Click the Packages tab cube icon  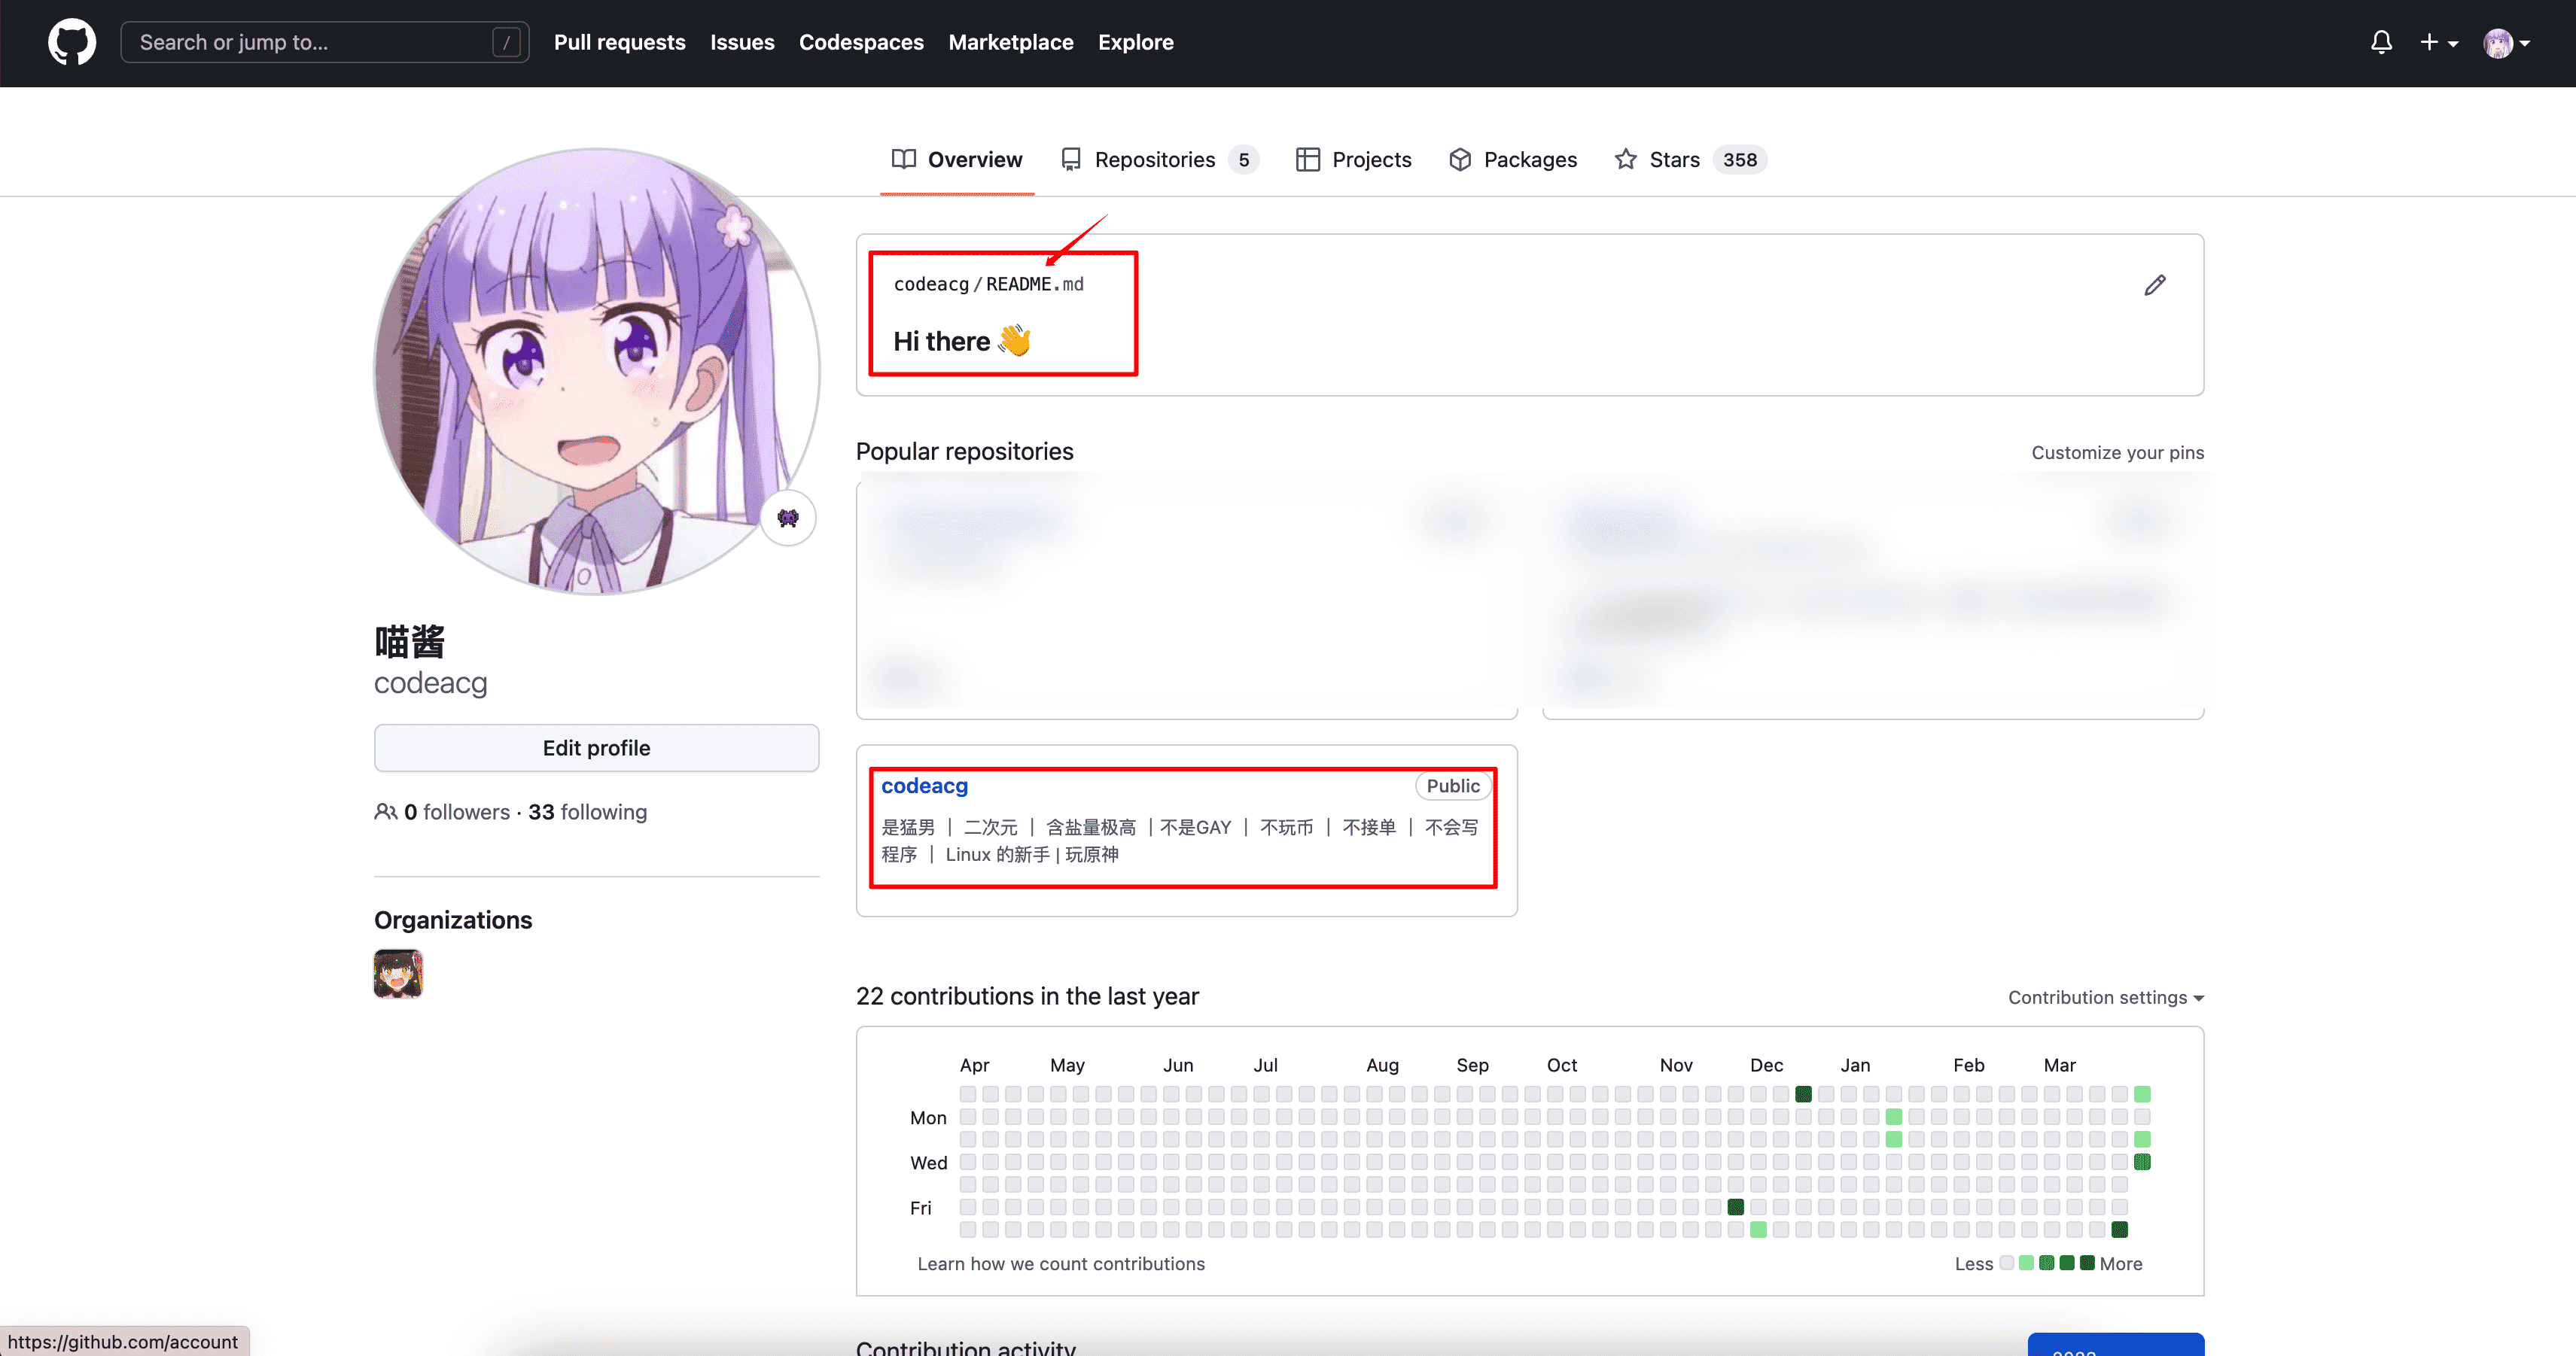point(1460,160)
